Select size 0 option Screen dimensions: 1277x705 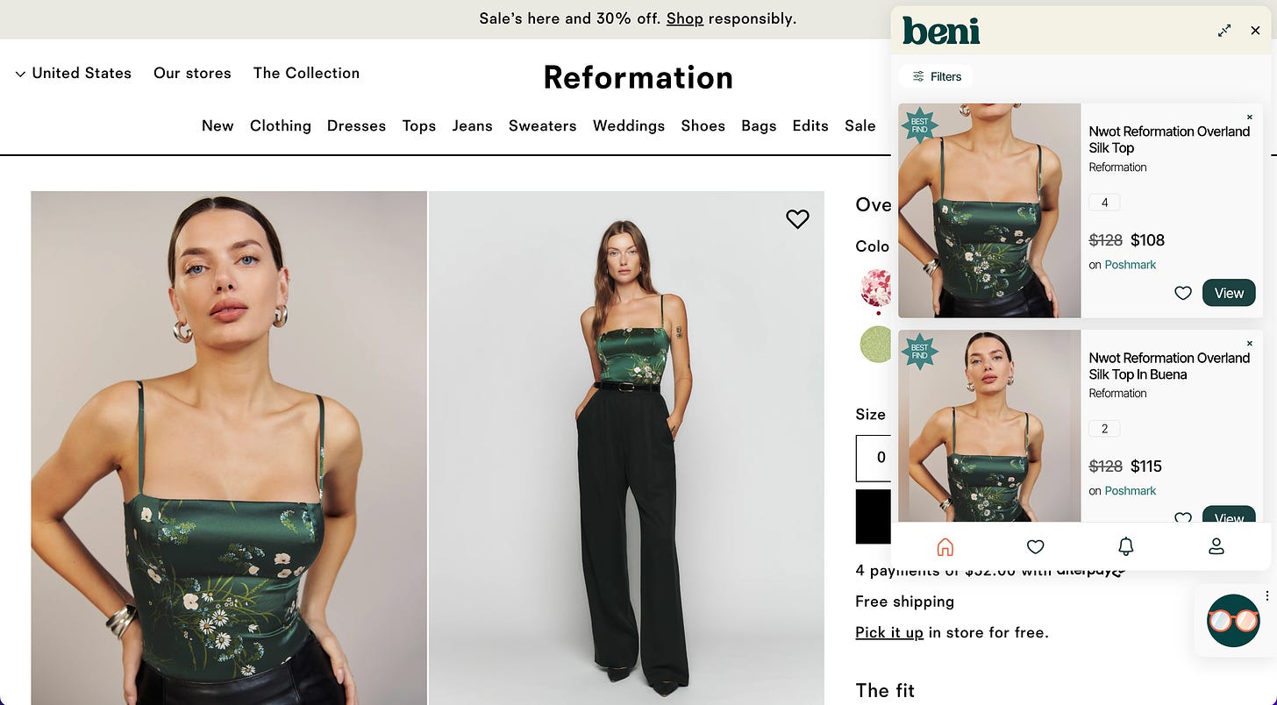pos(881,458)
